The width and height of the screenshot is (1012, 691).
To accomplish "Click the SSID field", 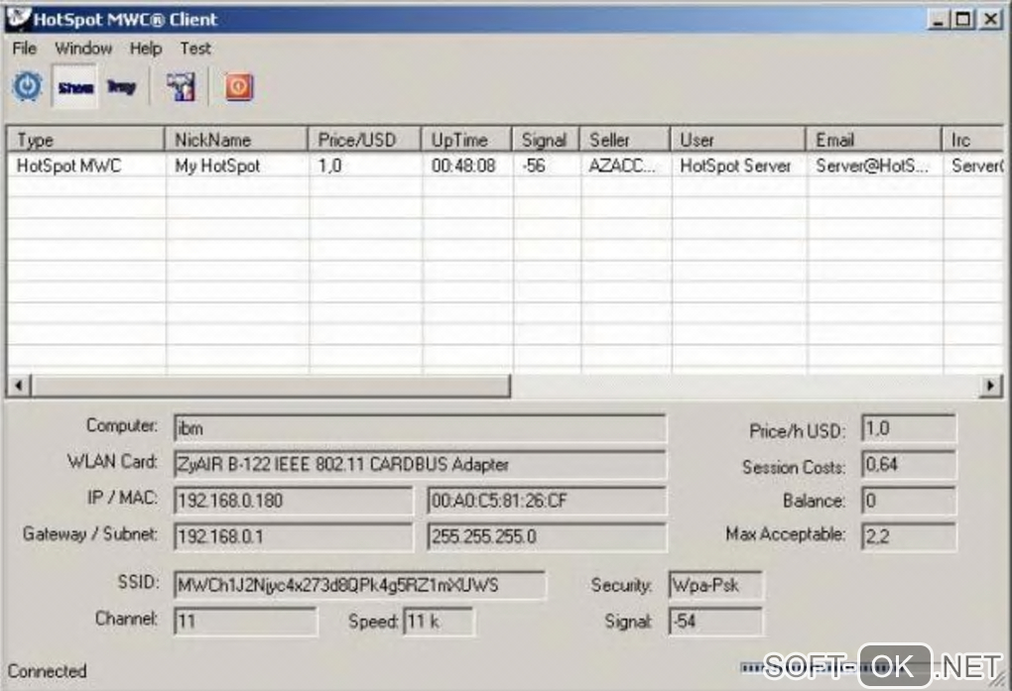I will (x=359, y=585).
